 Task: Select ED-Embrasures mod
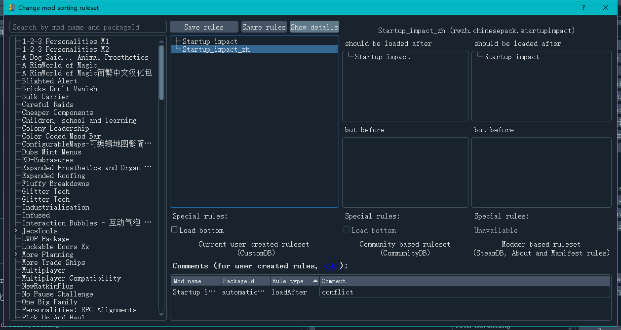[47, 160]
